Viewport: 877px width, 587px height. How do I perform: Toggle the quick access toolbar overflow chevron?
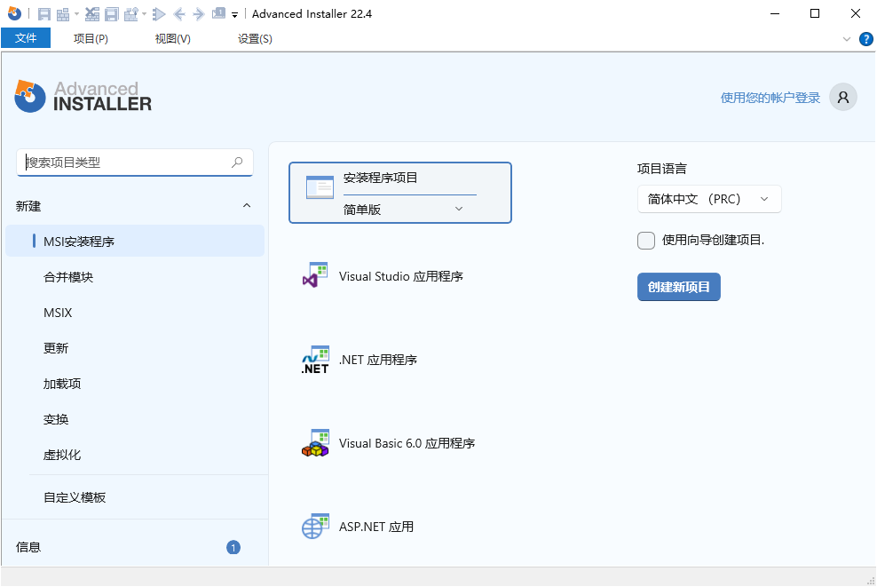234,13
